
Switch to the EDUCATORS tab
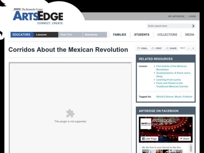(x=22, y=34)
